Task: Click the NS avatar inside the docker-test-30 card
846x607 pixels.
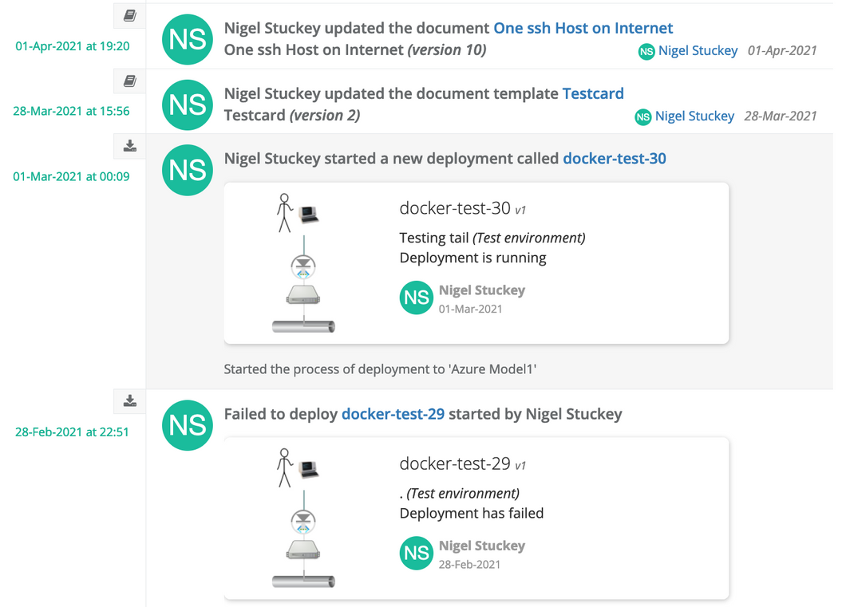Action: point(417,298)
